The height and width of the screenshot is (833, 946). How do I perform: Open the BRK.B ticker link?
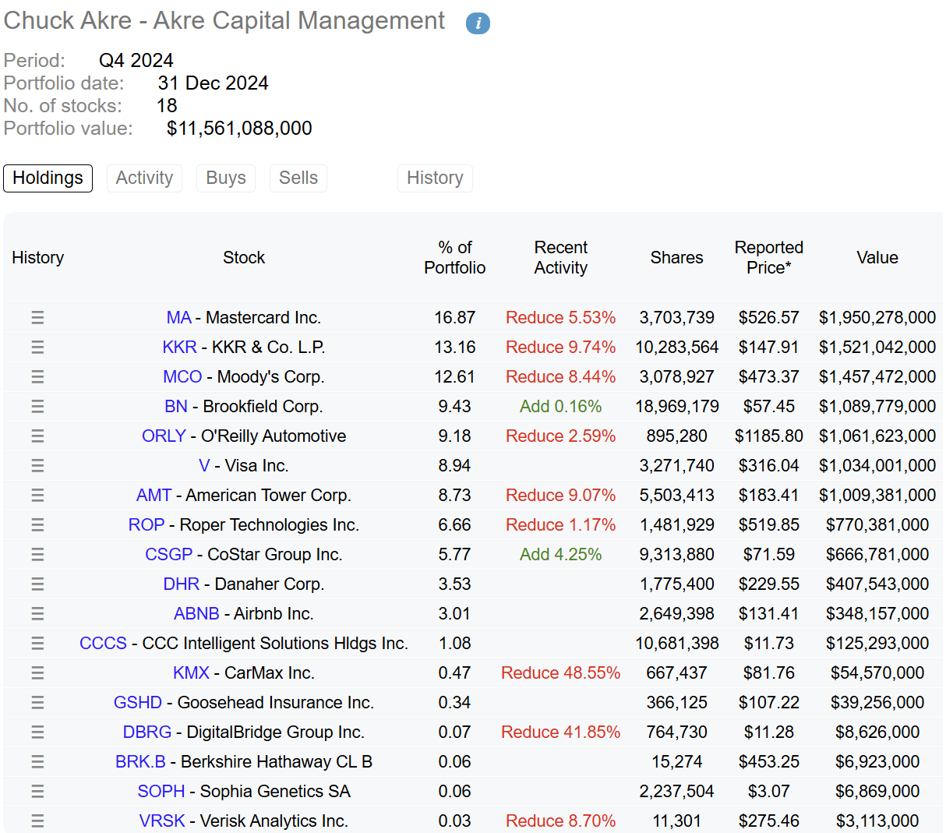click(x=140, y=761)
